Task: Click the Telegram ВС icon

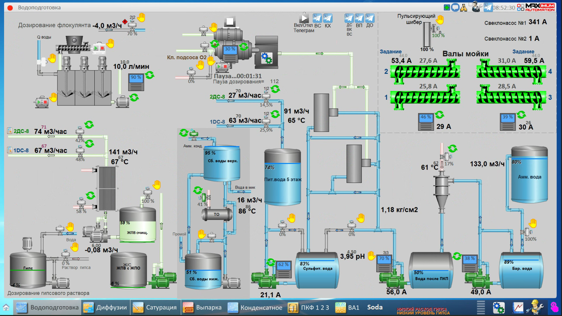Action: (x=317, y=18)
